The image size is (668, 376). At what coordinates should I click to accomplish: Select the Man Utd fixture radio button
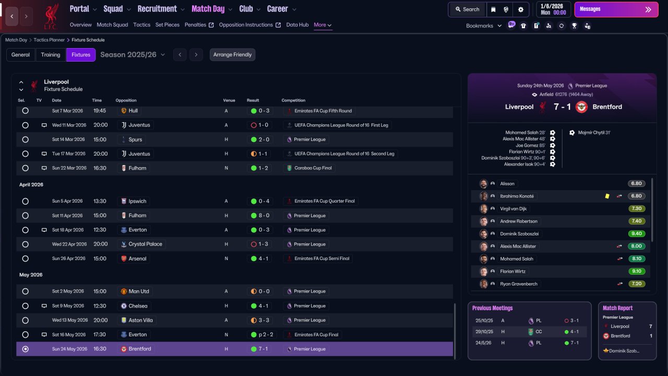click(25, 291)
